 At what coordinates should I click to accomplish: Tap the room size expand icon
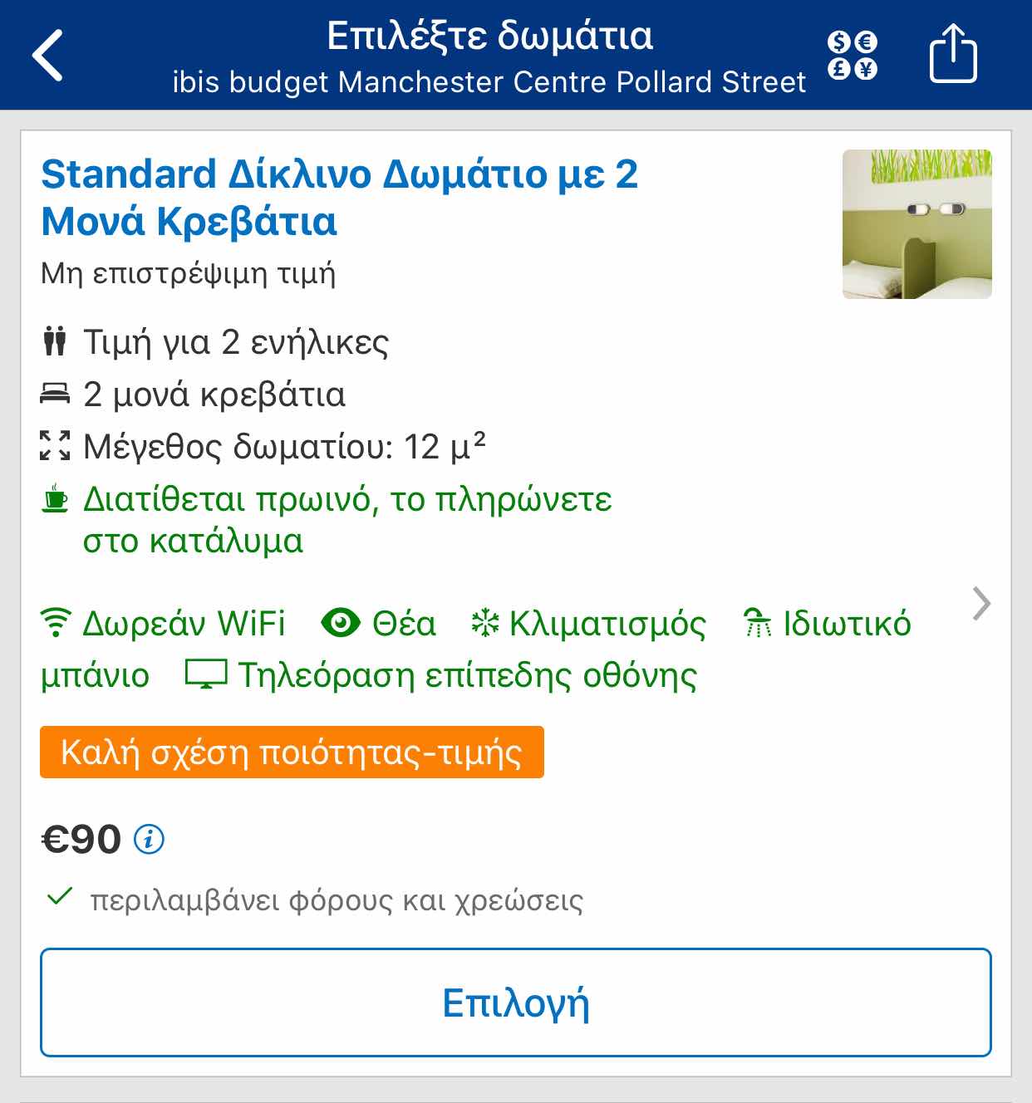55,446
